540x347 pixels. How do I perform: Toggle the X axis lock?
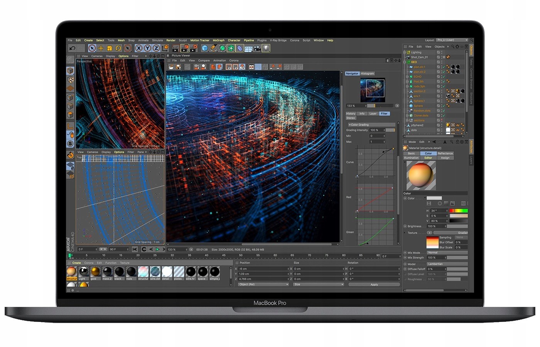[138, 48]
